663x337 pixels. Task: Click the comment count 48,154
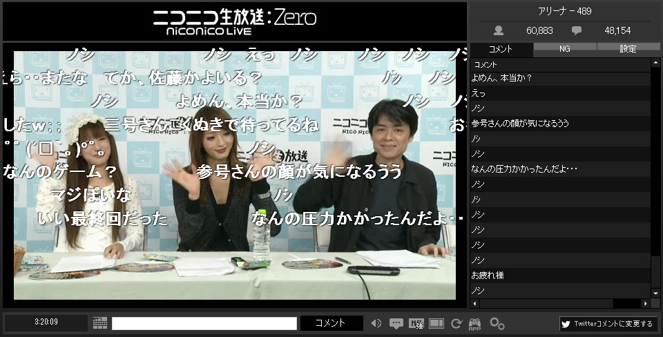click(x=617, y=31)
